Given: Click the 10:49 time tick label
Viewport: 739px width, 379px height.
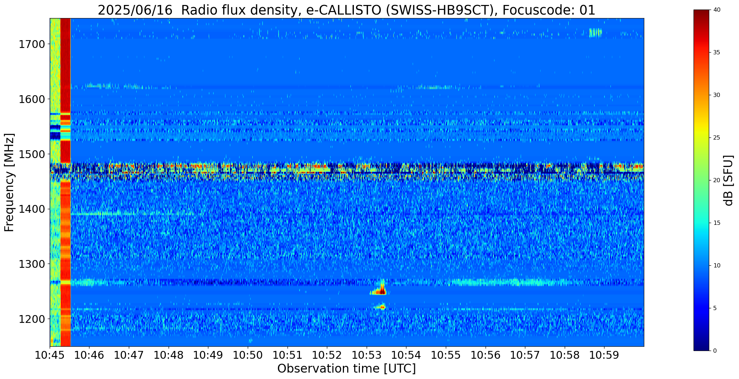Looking at the screenshot, I should tap(208, 355).
